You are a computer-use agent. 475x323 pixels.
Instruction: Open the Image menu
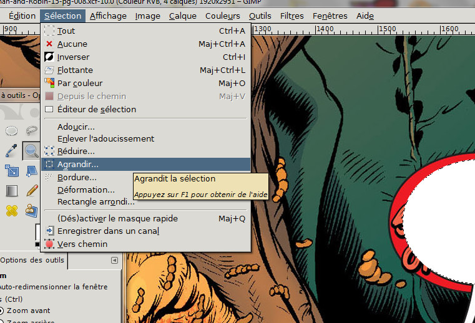point(147,16)
